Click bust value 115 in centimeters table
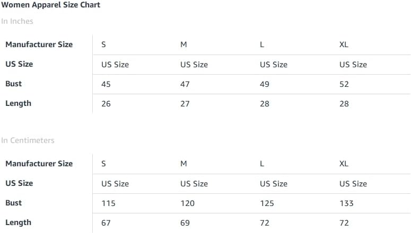Screen dimensions: 411x233 point(108,203)
